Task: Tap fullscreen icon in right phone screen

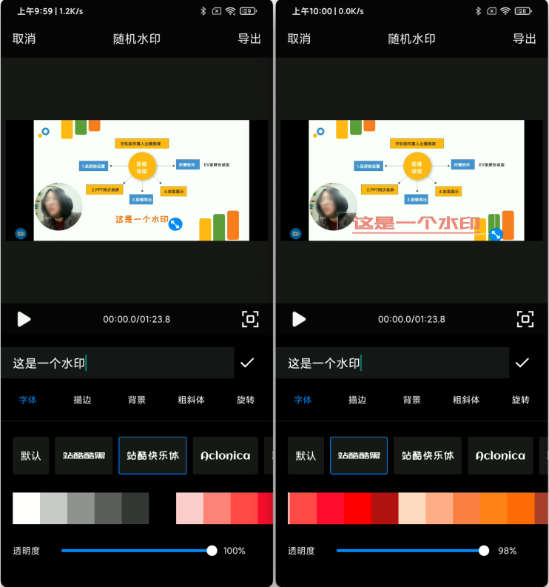Action: [525, 319]
